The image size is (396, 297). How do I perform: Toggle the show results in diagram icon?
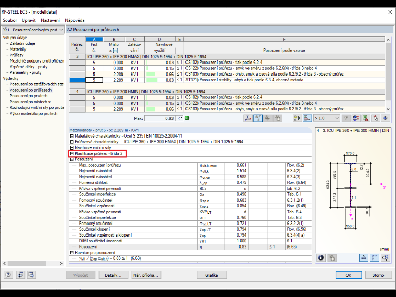(257, 118)
